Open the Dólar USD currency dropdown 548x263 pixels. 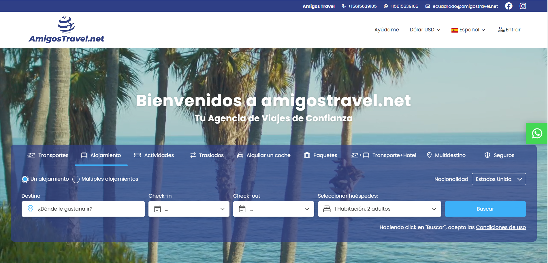coord(425,30)
